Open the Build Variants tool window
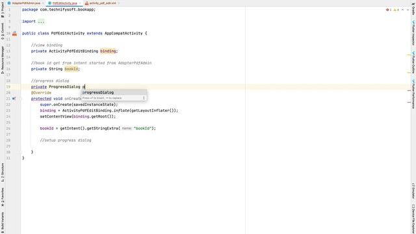Image resolution: width=416 pixels, height=234 pixels. (3, 222)
